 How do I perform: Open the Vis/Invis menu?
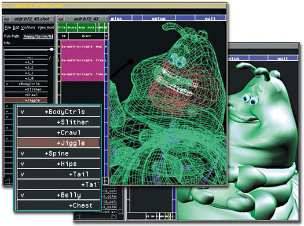click(x=28, y=28)
